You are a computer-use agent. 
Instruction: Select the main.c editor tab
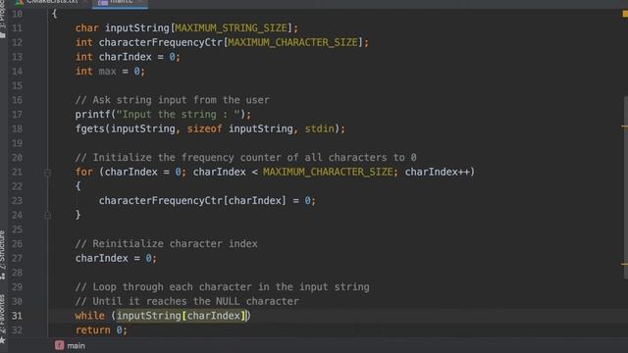point(120,3)
